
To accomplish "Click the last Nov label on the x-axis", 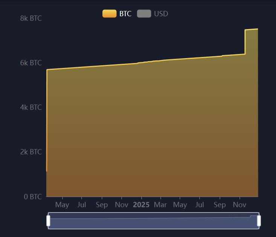I will pyautogui.click(x=240, y=205).
